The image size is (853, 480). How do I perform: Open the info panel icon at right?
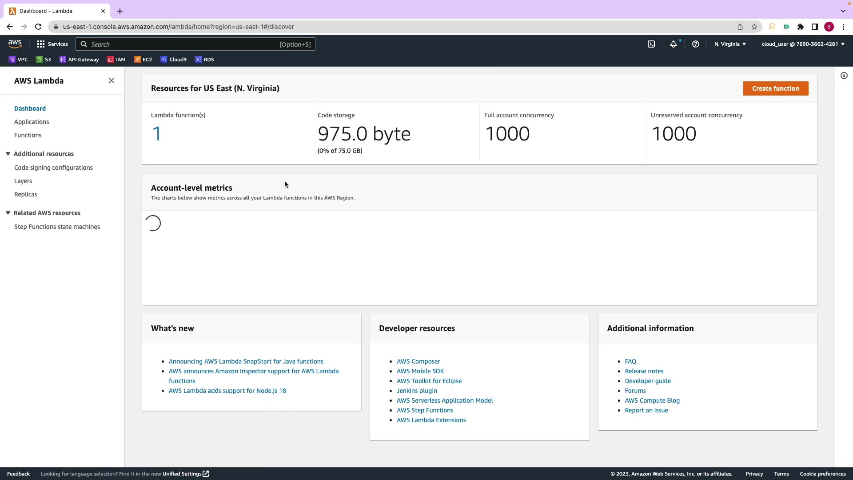click(x=844, y=76)
